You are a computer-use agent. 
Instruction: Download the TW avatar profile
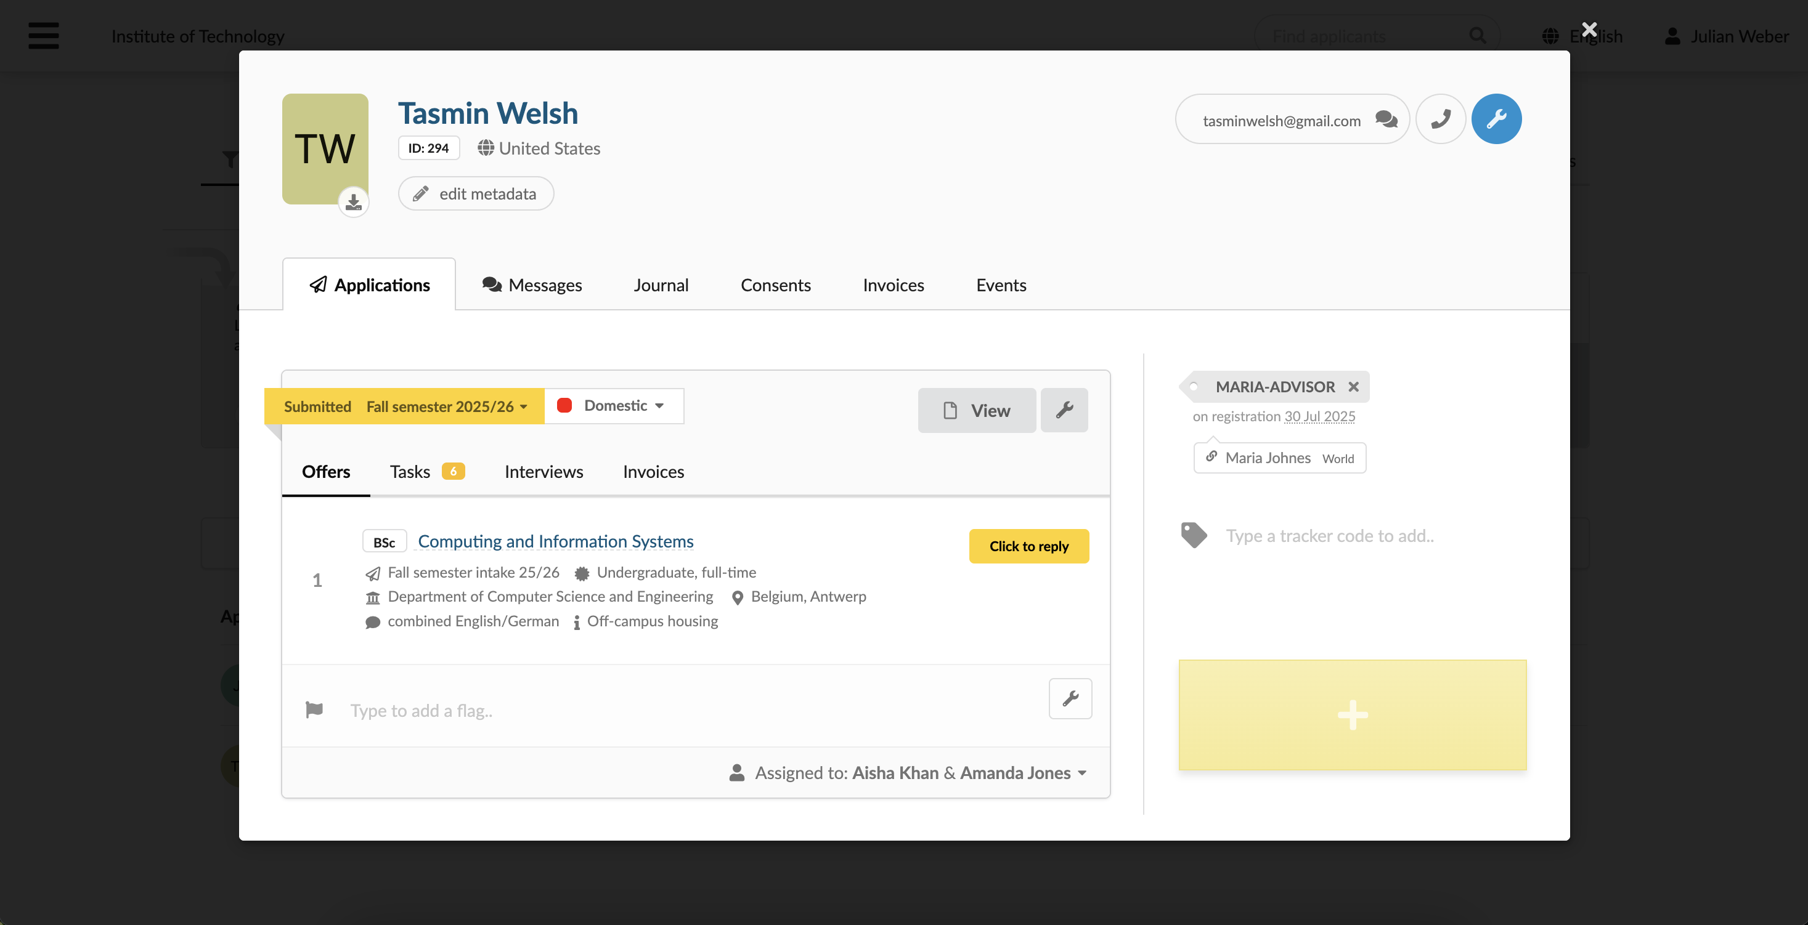pyautogui.click(x=354, y=203)
